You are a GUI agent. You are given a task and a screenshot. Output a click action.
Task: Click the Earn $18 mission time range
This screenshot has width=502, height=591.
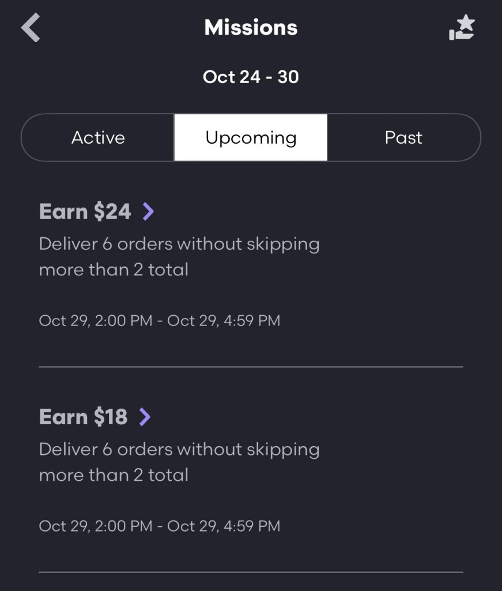pos(160,526)
